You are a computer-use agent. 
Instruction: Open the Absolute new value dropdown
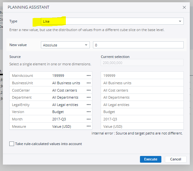pos(65,45)
